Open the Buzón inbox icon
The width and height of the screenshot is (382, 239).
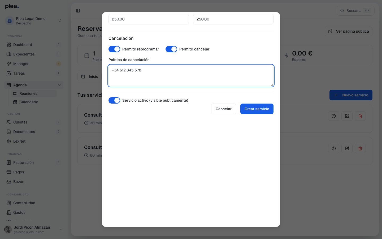tap(9, 182)
